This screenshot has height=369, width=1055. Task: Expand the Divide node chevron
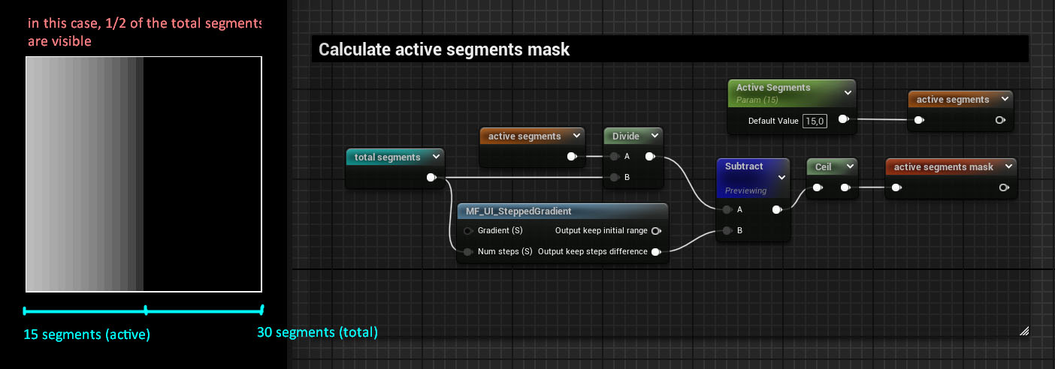tap(654, 136)
